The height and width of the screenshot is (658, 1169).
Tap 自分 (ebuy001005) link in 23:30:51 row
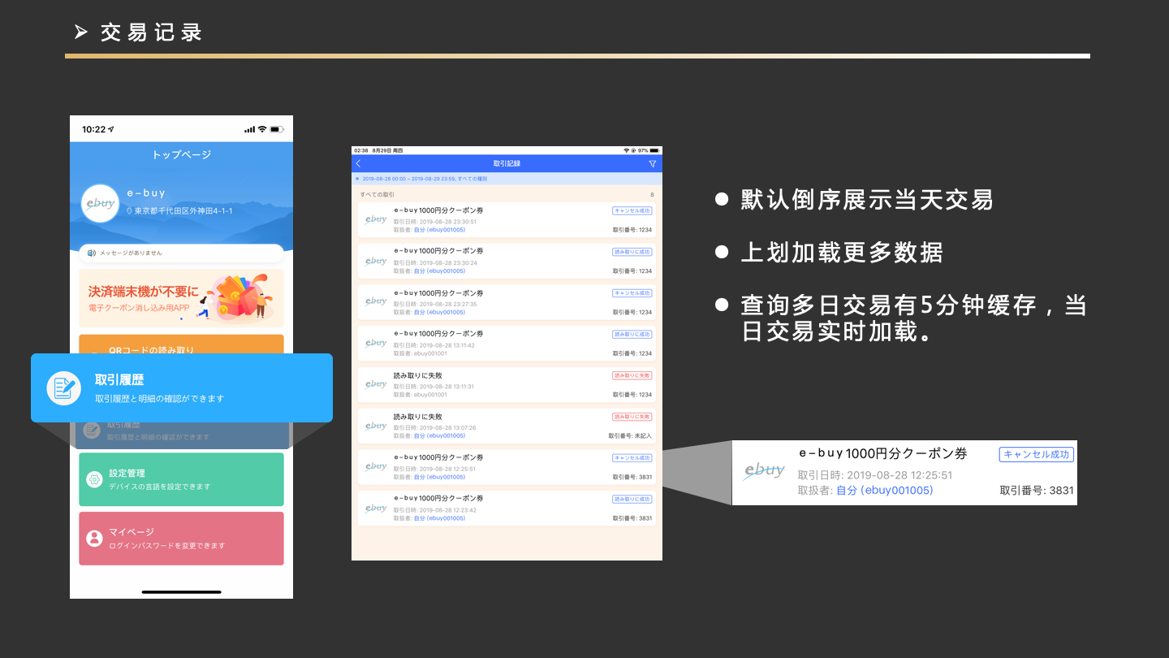pos(440,230)
